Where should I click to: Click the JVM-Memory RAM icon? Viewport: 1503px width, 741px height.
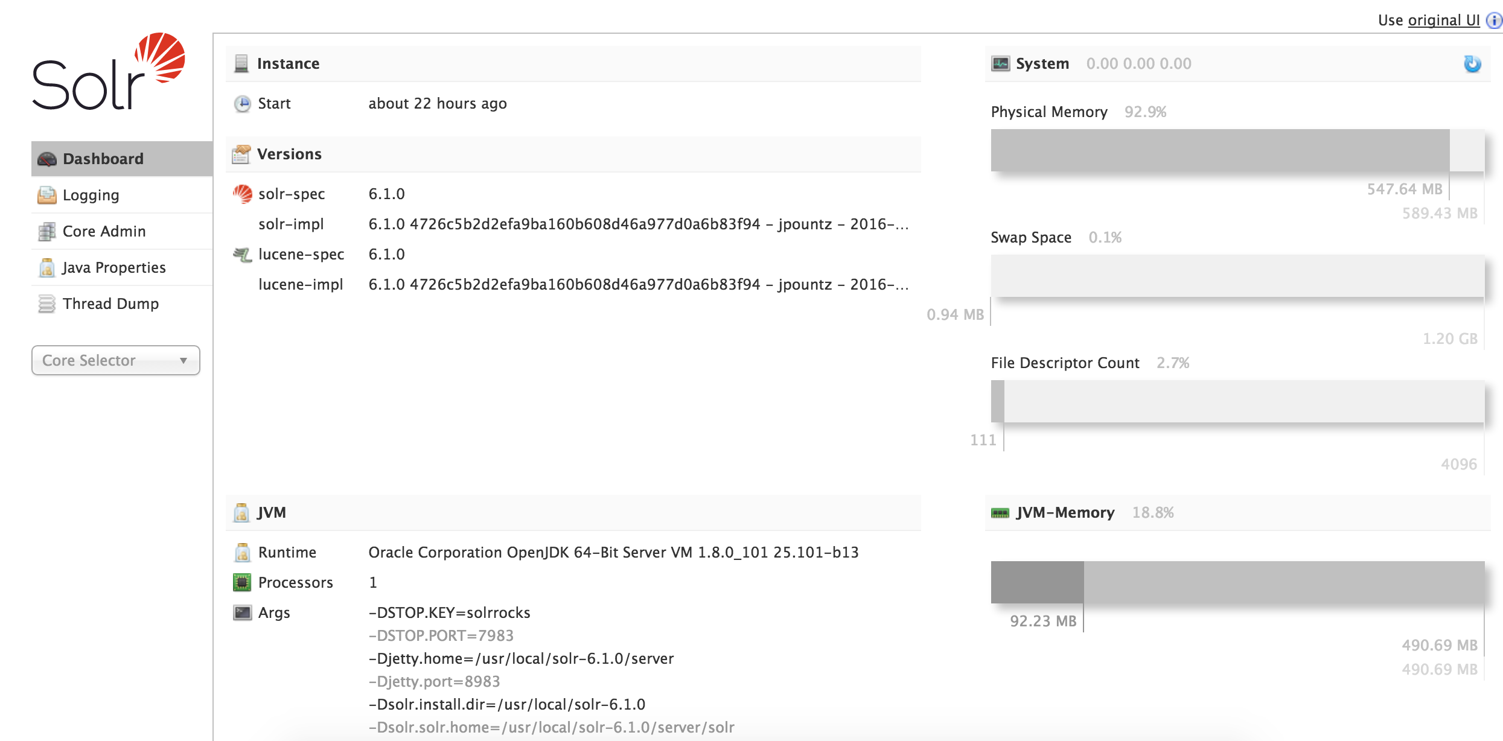pos(1000,513)
